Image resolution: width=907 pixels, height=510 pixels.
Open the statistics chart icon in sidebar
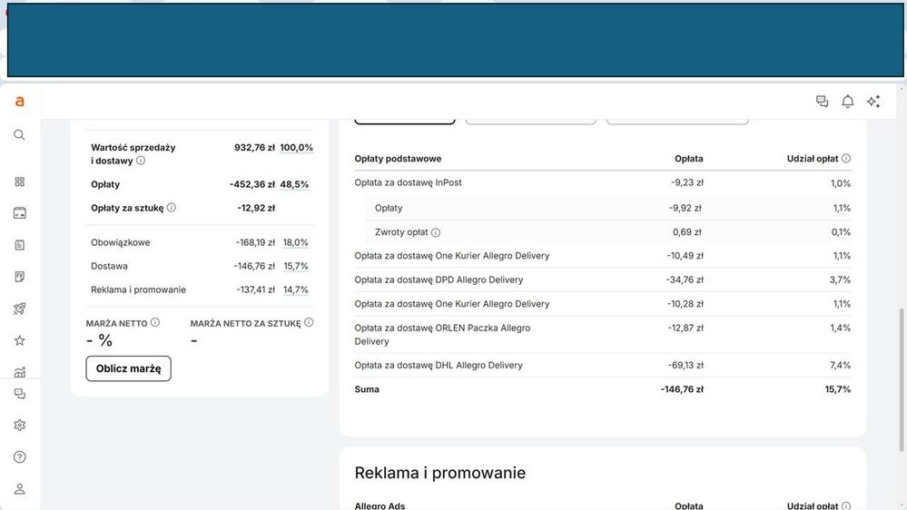tap(20, 372)
